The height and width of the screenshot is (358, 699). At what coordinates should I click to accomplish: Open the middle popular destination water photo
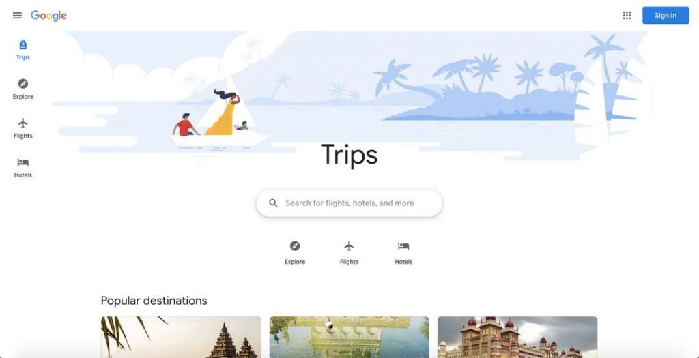pyautogui.click(x=349, y=337)
